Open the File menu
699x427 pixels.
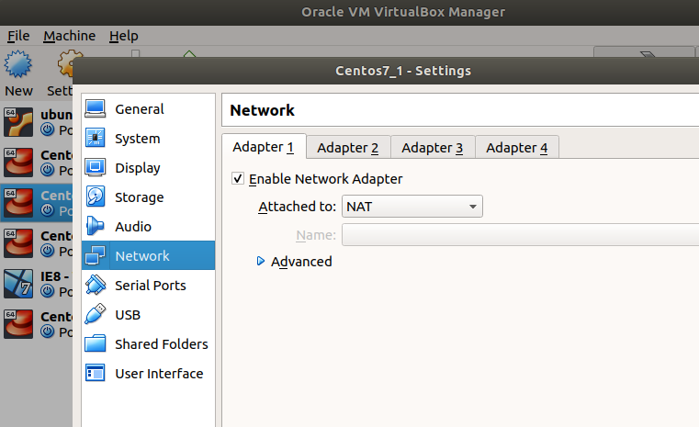(18, 36)
